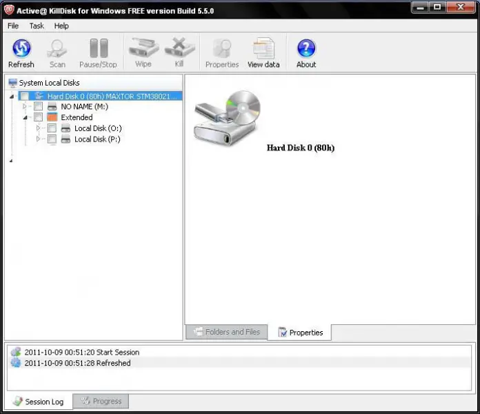Click the 00:51:28 Refreshed log line
Image resolution: width=480 pixels, height=414 pixels.
77,363
